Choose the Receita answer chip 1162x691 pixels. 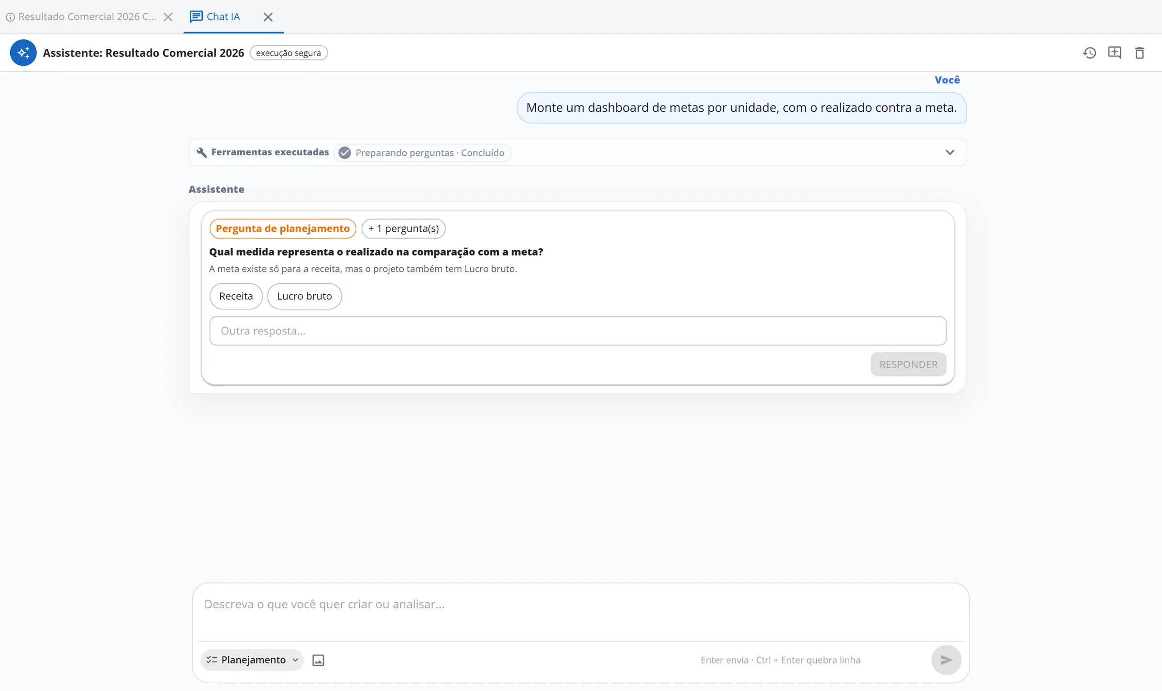(236, 296)
